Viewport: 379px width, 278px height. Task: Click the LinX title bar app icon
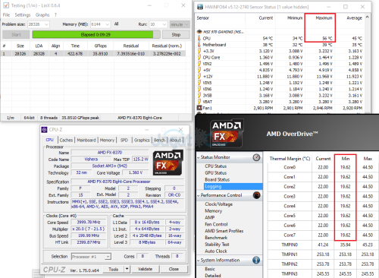click(6, 5)
